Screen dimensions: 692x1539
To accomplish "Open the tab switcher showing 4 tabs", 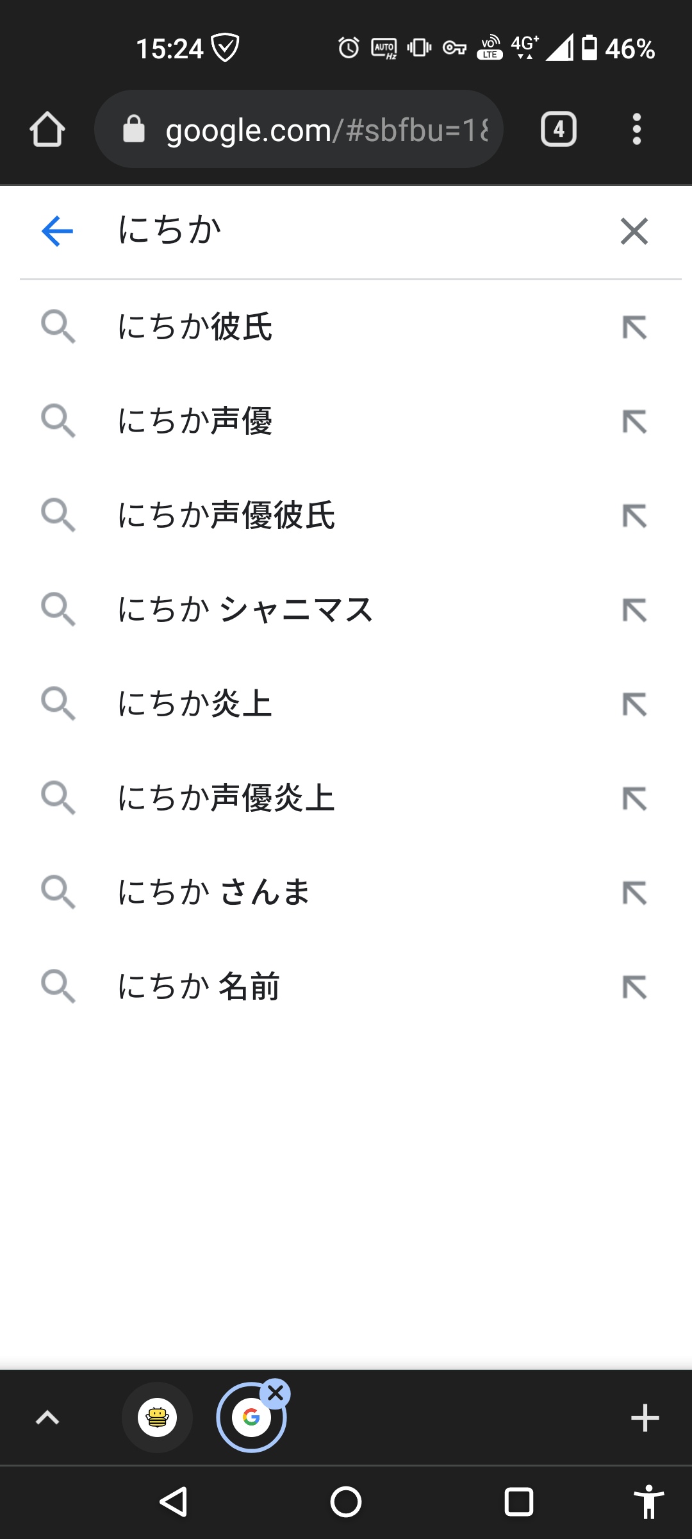I will 559,130.
